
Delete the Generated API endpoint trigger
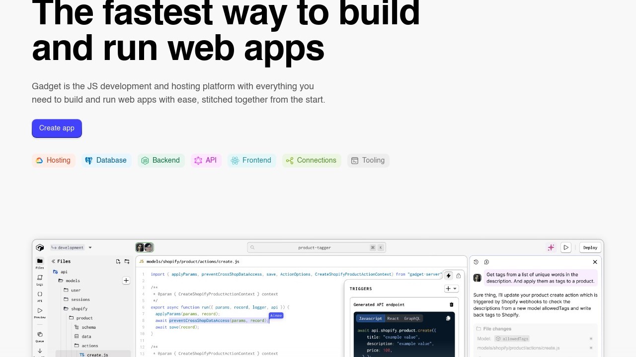pyautogui.click(x=451, y=304)
